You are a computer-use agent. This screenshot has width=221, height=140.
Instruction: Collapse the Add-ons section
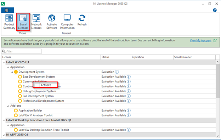(x=8, y=106)
